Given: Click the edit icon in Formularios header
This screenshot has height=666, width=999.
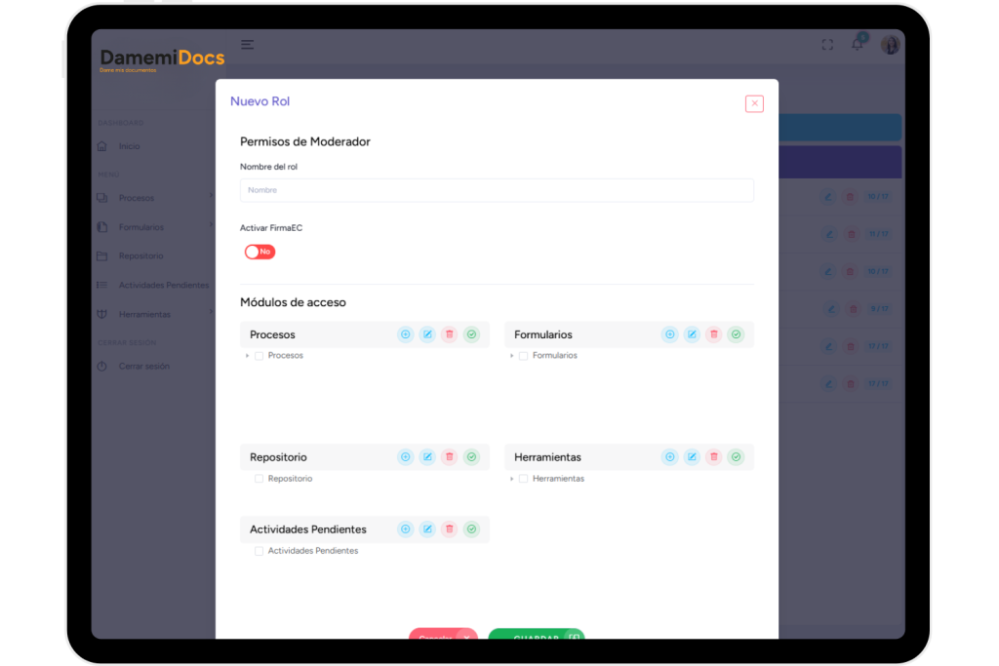Looking at the screenshot, I should [692, 334].
